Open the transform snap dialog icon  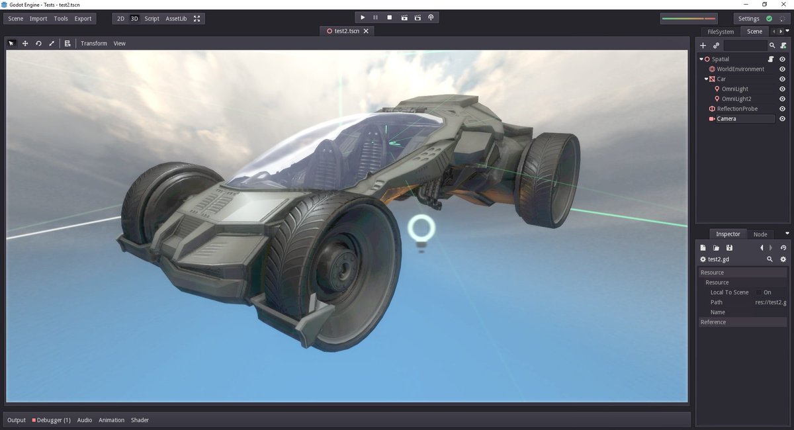[67, 43]
